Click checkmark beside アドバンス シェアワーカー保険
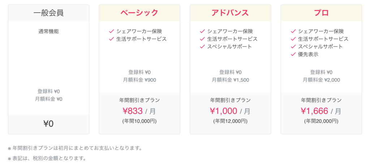 pyautogui.click(x=202, y=31)
